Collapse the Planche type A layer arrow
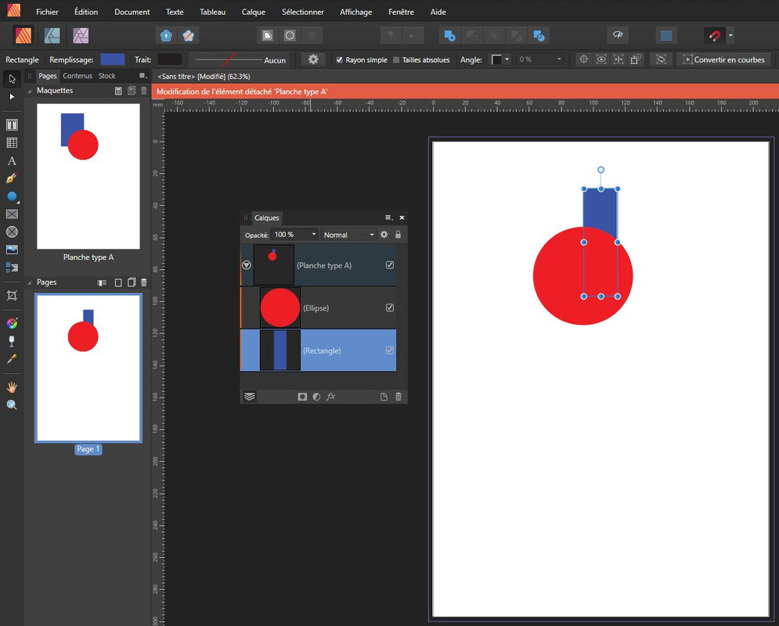The height and width of the screenshot is (626, 779). (x=247, y=265)
